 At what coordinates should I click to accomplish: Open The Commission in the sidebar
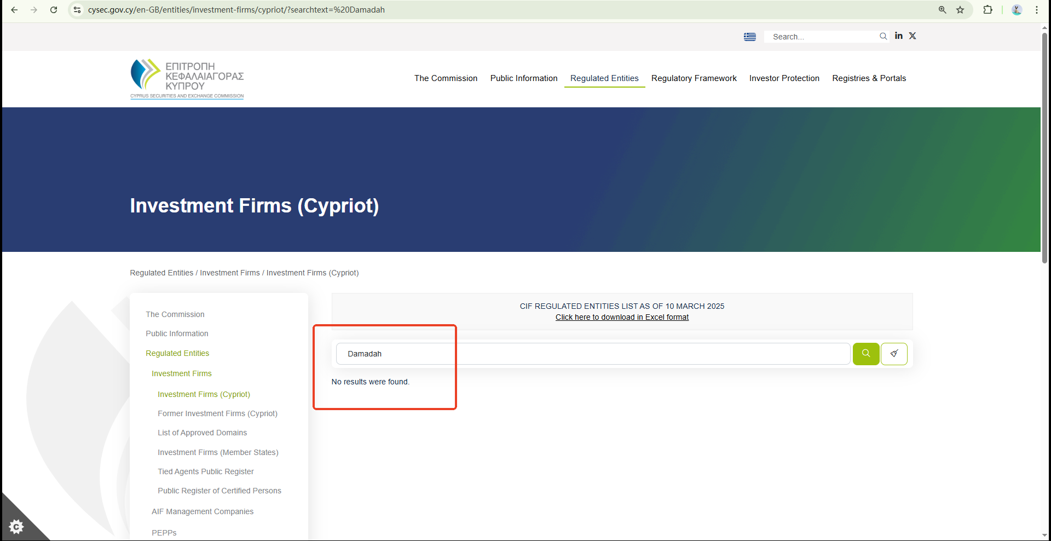point(175,314)
